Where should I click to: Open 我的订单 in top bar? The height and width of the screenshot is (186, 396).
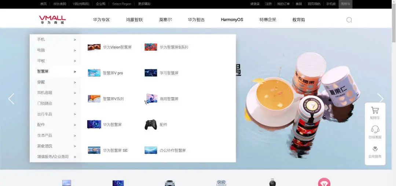click(x=283, y=4)
